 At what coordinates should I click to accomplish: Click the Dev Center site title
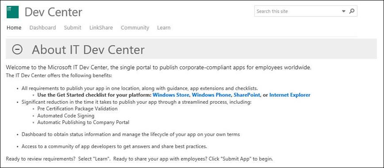pyautogui.click(x=54, y=12)
